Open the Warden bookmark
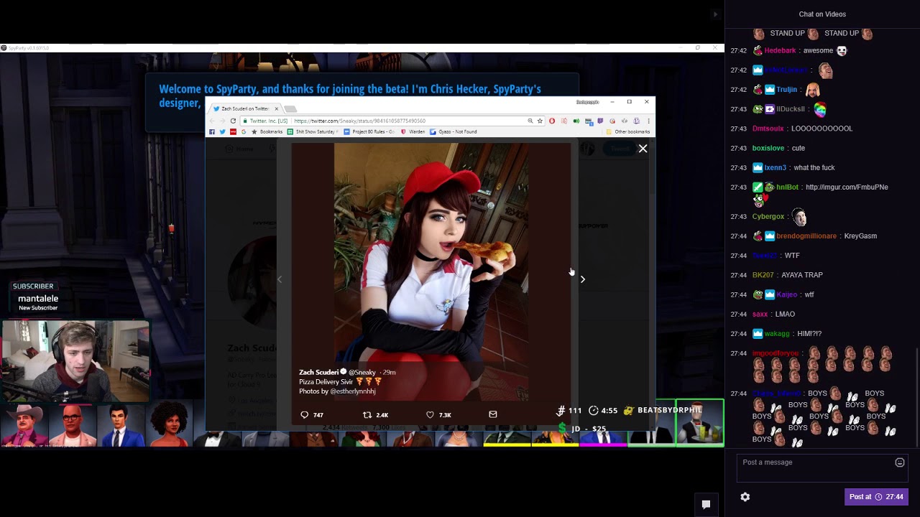Screen dimensions: 920x517 (x=413, y=132)
